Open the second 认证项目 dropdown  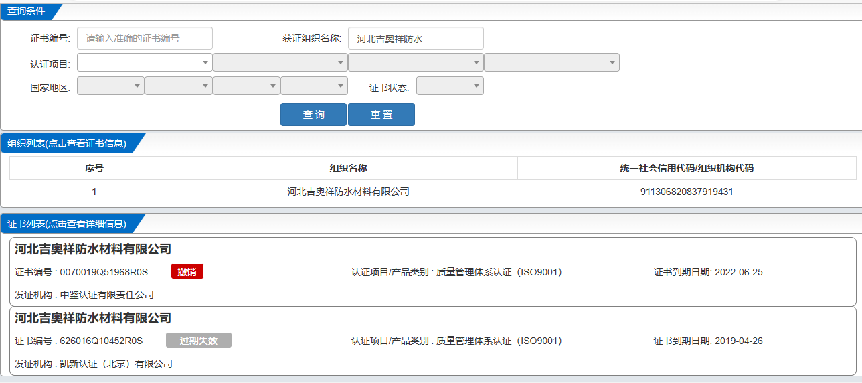coord(280,62)
